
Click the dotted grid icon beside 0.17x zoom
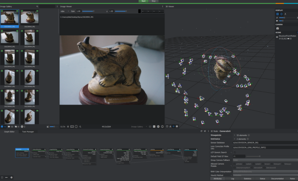coord(68,127)
